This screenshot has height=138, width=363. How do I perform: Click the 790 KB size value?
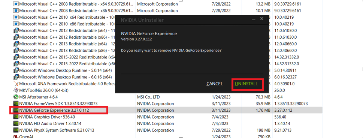coord(264,136)
